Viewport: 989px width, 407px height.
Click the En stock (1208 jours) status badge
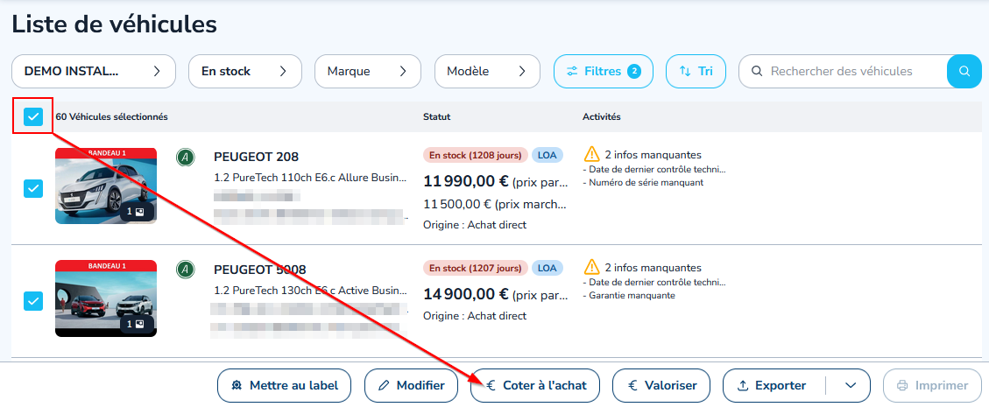476,155
